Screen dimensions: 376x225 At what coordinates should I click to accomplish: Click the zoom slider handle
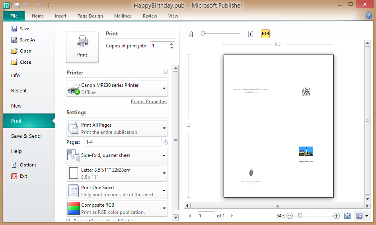click(x=300, y=215)
